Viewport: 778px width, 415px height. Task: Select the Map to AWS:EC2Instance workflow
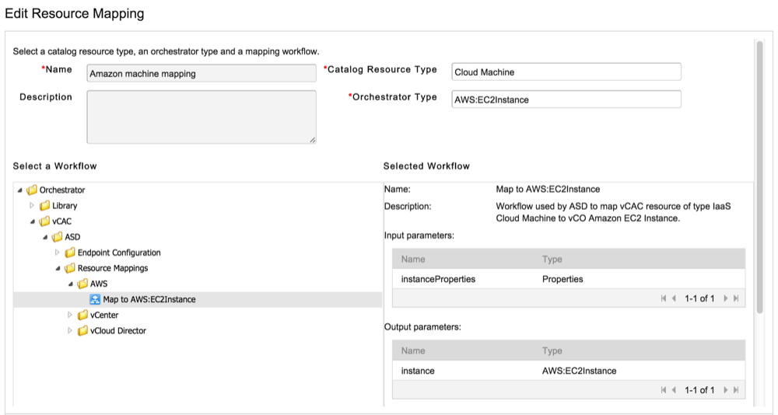tap(149, 299)
